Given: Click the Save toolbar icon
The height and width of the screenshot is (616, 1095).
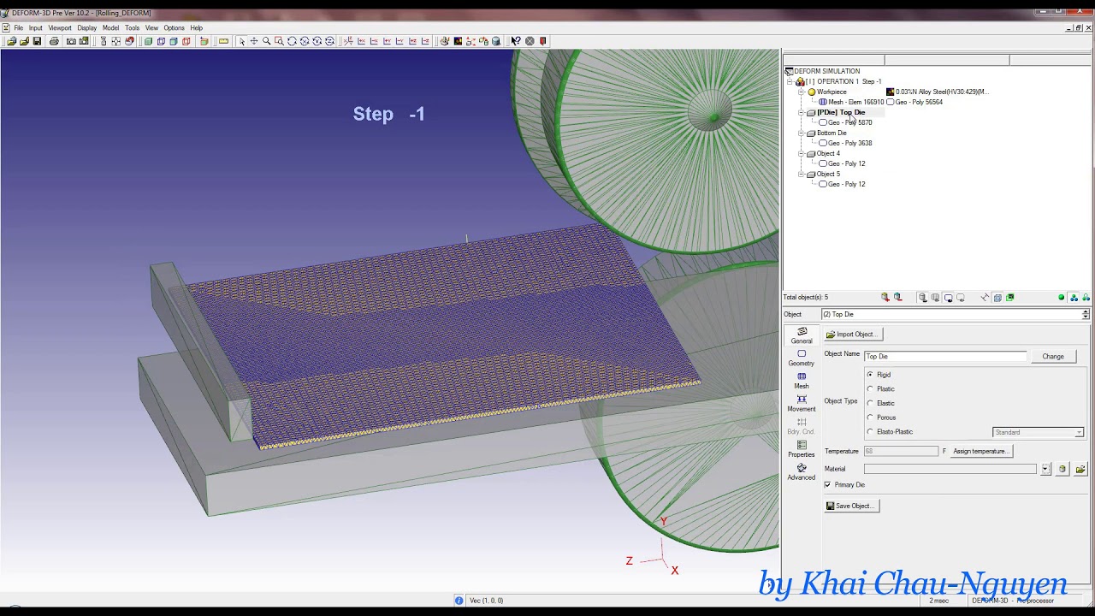Looking at the screenshot, I should [x=37, y=41].
